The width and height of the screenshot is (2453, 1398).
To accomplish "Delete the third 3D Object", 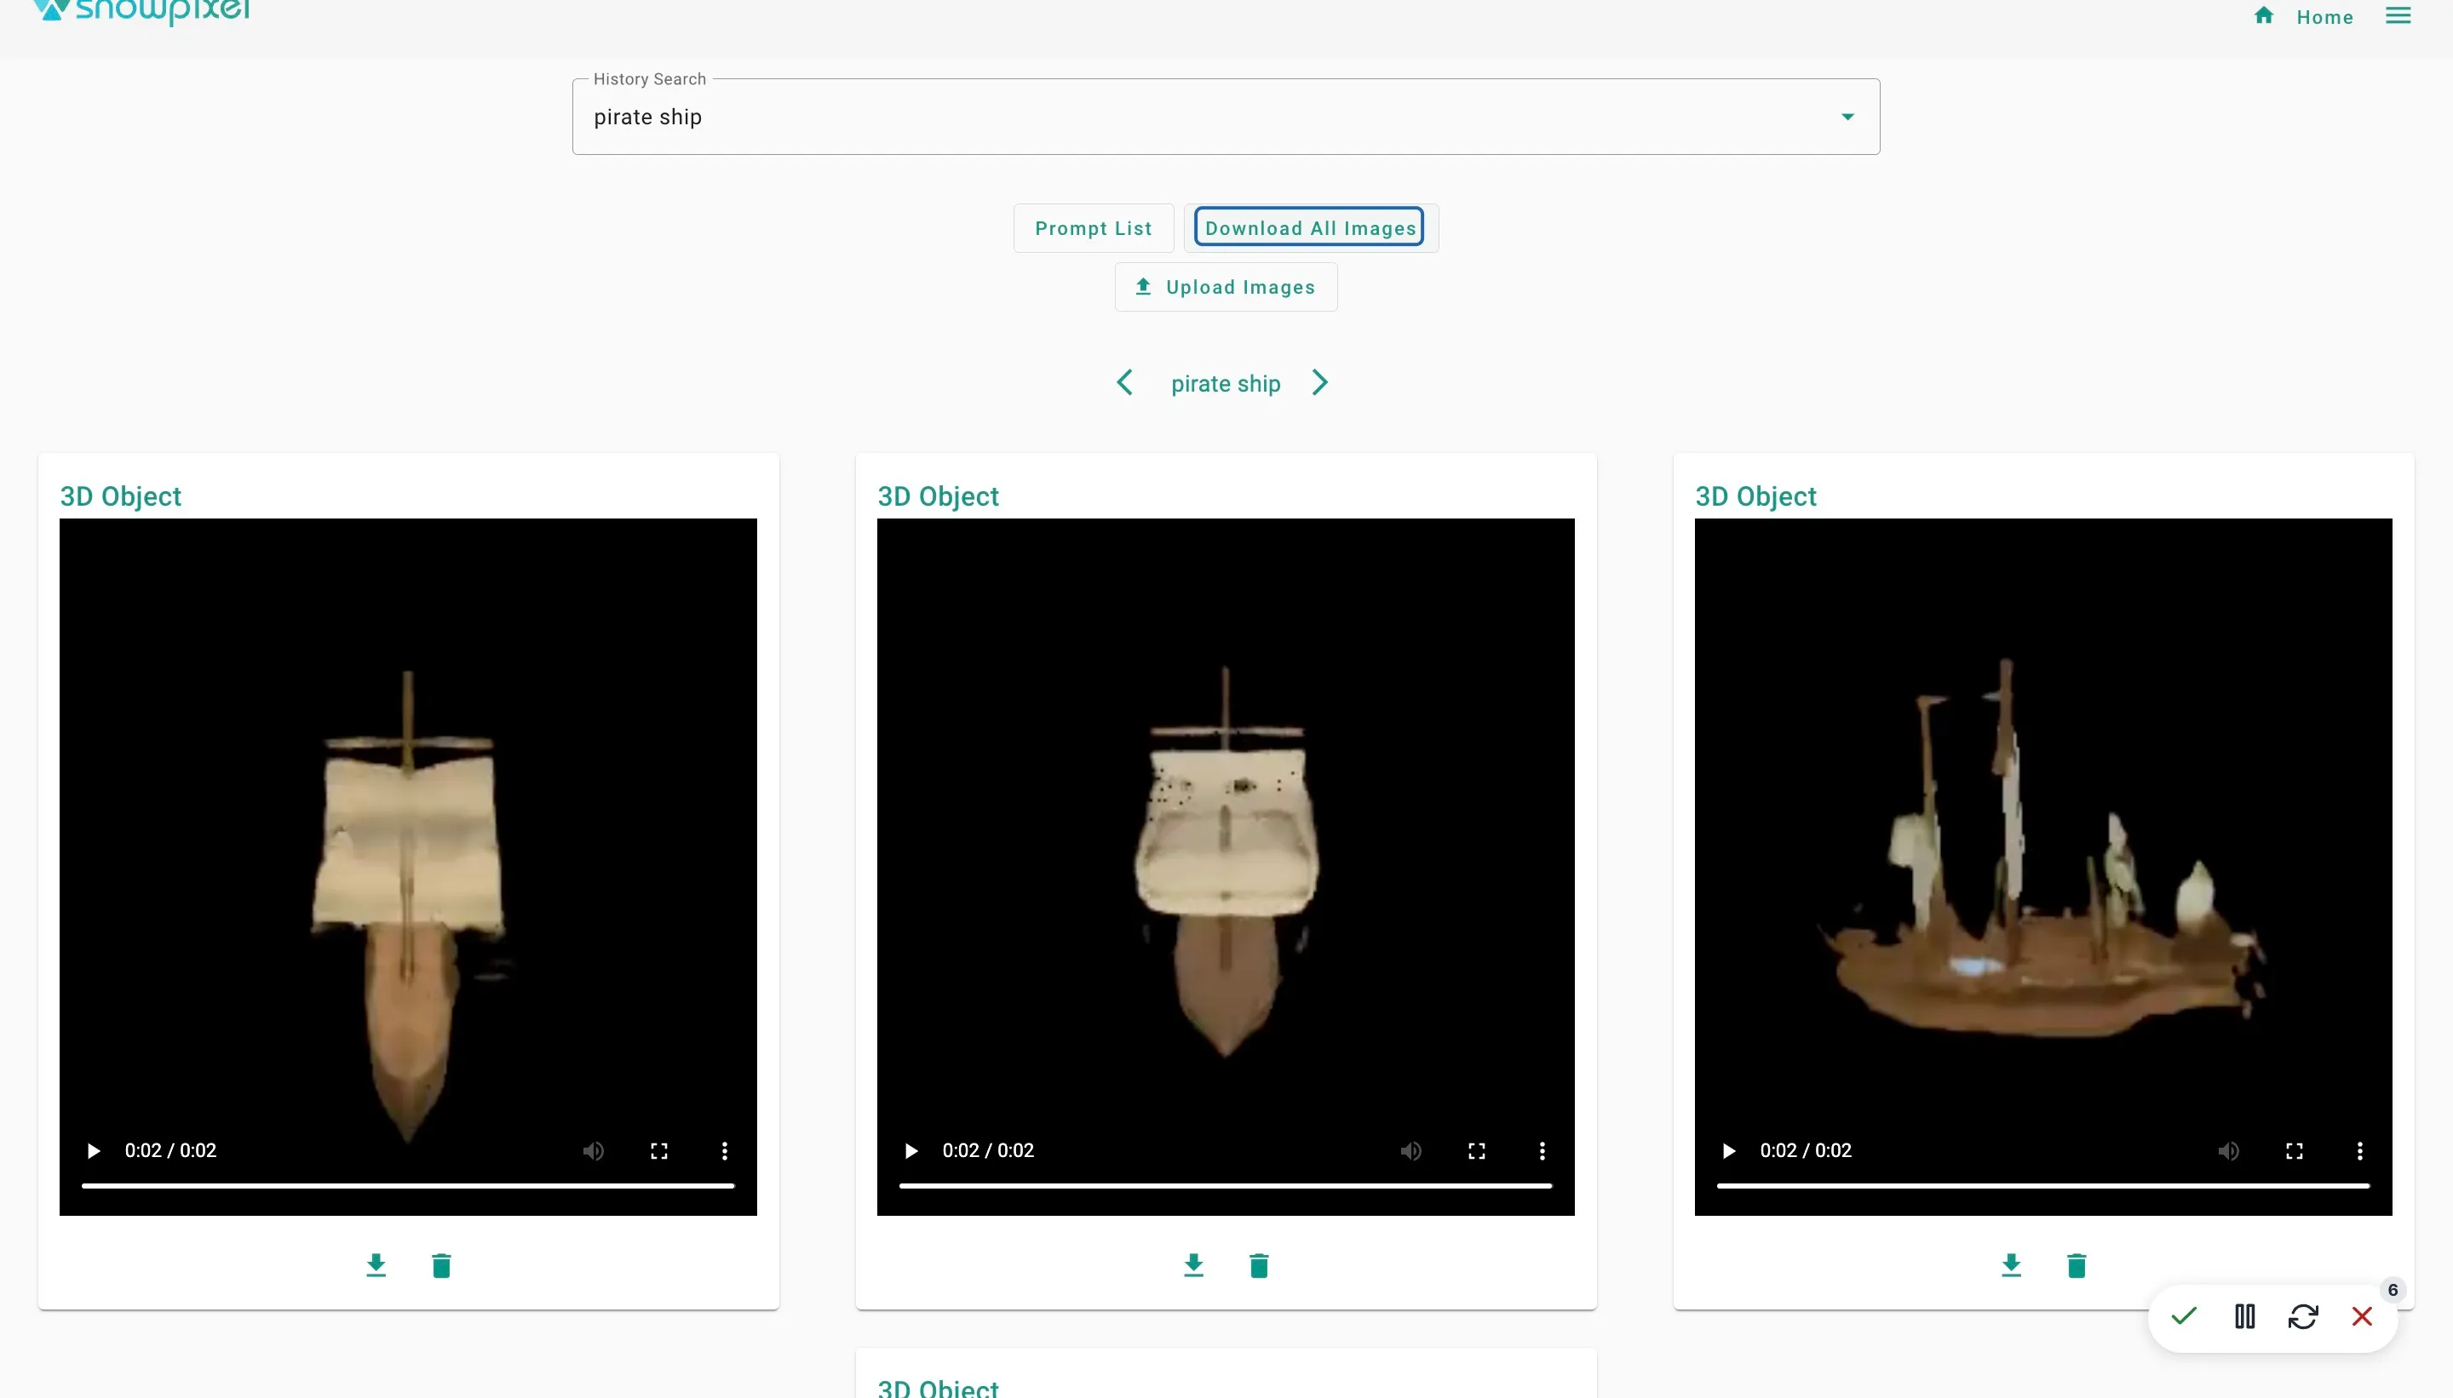I will [x=2076, y=1265].
